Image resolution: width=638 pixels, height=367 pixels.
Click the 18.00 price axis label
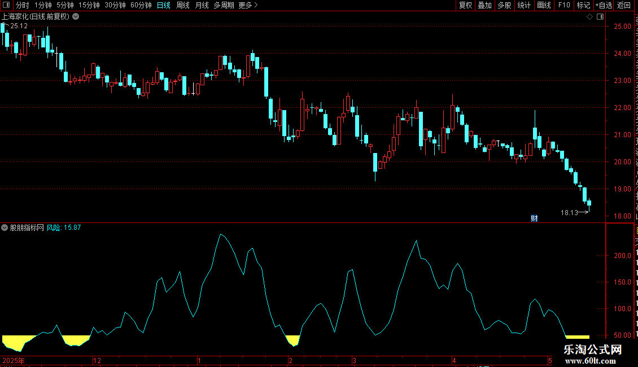click(x=623, y=216)
